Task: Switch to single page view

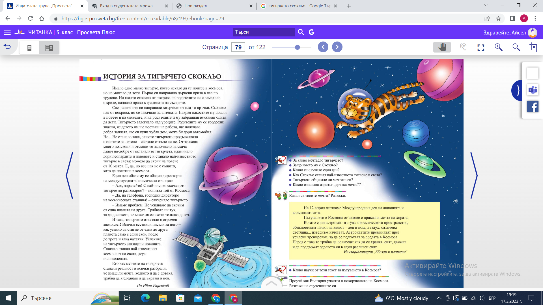Action: [29, 48]
